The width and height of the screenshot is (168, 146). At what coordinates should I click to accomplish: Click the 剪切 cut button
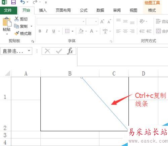point(21,19)
